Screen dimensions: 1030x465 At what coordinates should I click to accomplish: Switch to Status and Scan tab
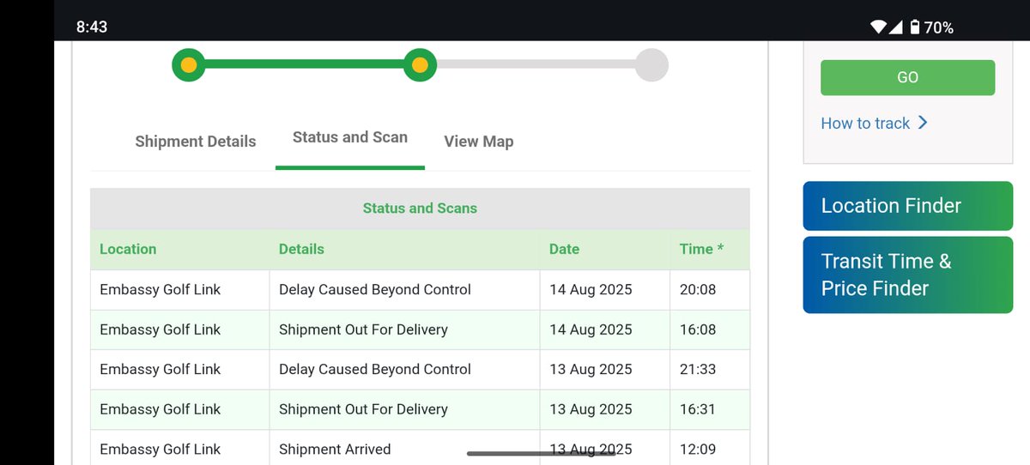click(350, 137)
